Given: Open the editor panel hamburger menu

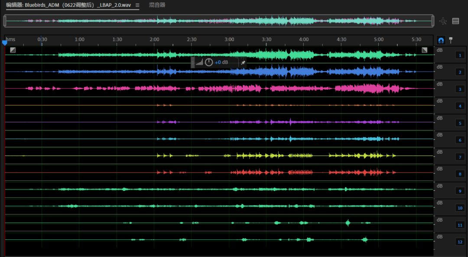Looking at the screenshot, I should [137, 5].
